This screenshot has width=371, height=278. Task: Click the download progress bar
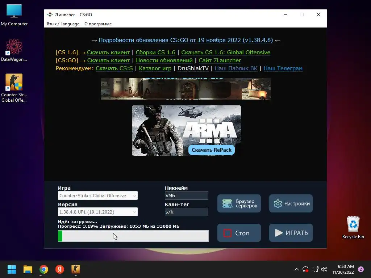pyautogui.click(x=133, y=236)
